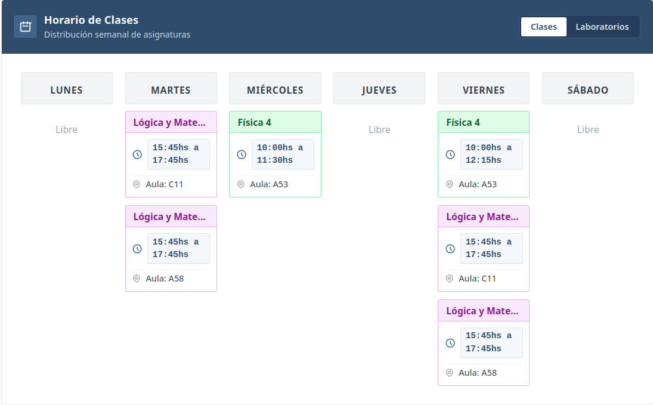Switch to the Clases tab
The height and width of the screenshot is (405, 653).
[x=543, y=27]
